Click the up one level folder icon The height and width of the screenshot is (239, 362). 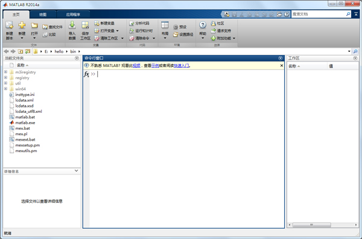(x=21, y=51)
